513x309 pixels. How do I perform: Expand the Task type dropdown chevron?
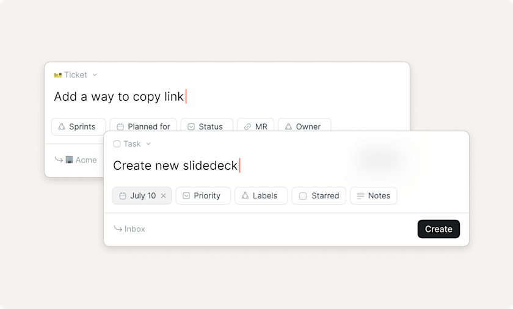[x=148, y=144]
